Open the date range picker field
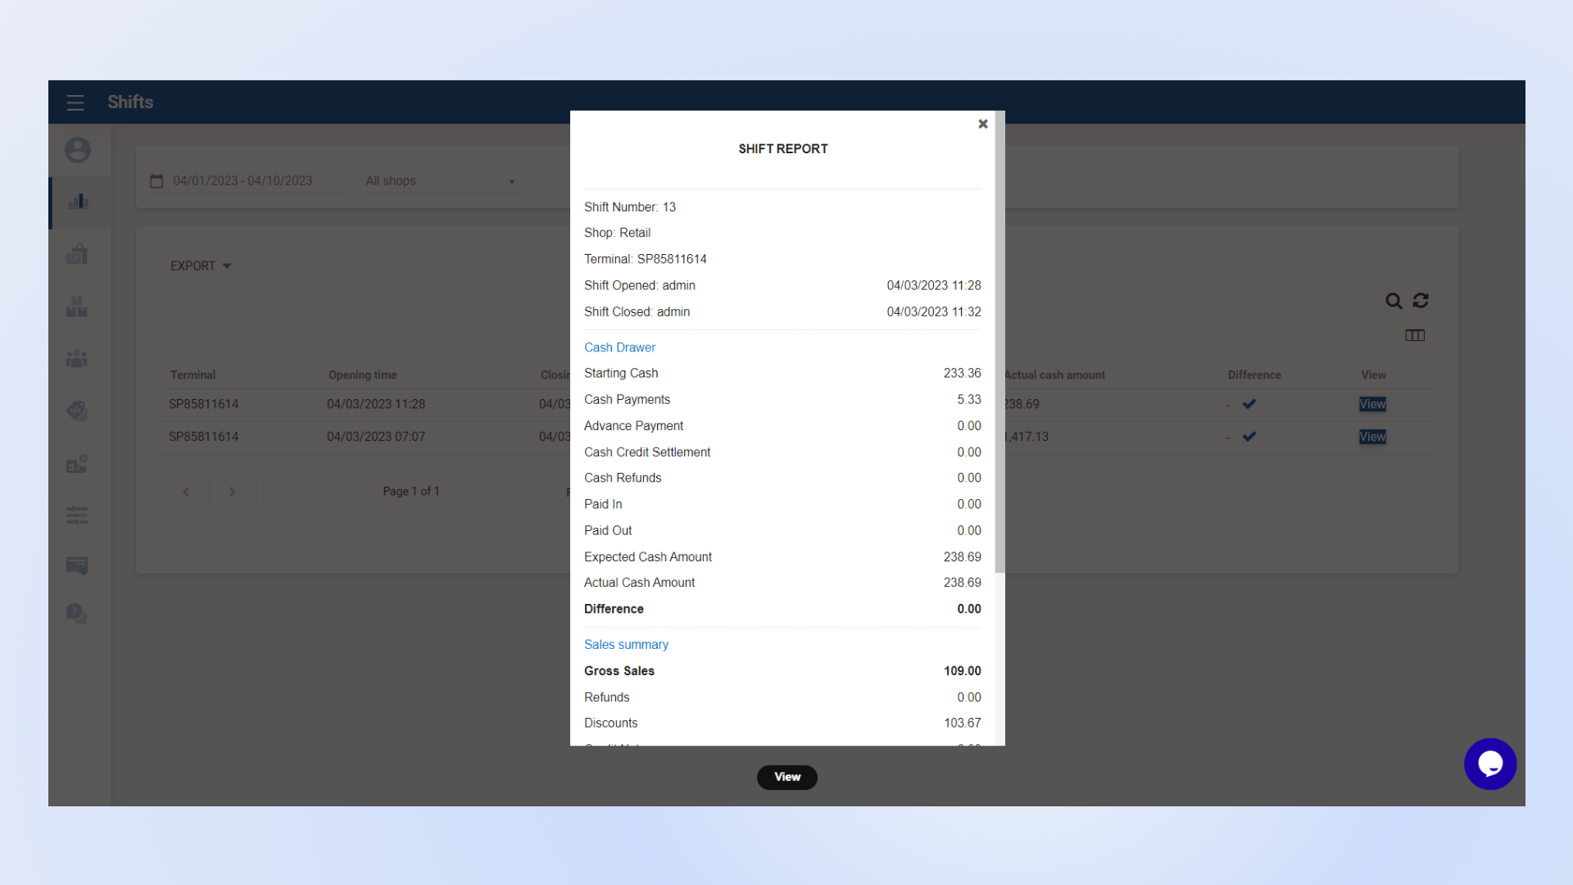1573x885 pixels. coord(243,181)
